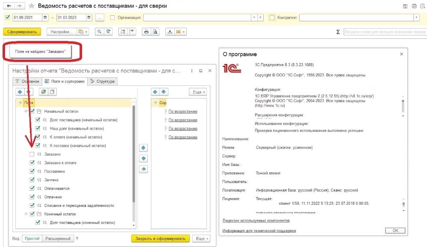Switch to the Структура tab
This screenshot has height=247, width=427.
103,81
